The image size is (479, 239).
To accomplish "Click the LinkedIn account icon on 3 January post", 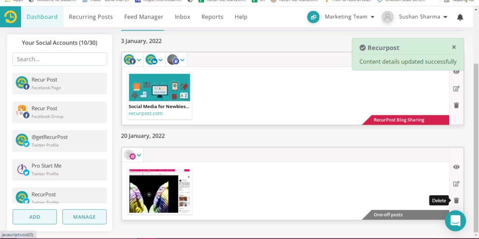I will point(151,59).
